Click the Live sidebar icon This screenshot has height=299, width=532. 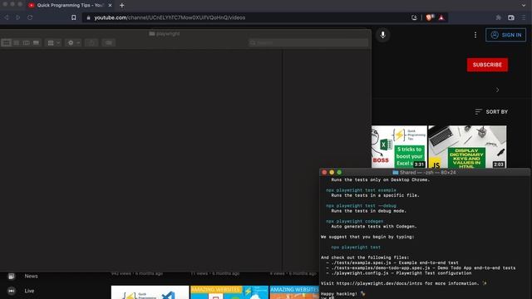click(x=11, y=291)
